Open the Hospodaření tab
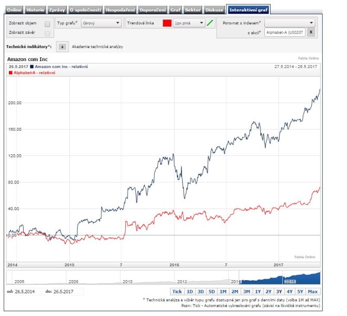This screenshot has height=316, width=347. point(120,10)
